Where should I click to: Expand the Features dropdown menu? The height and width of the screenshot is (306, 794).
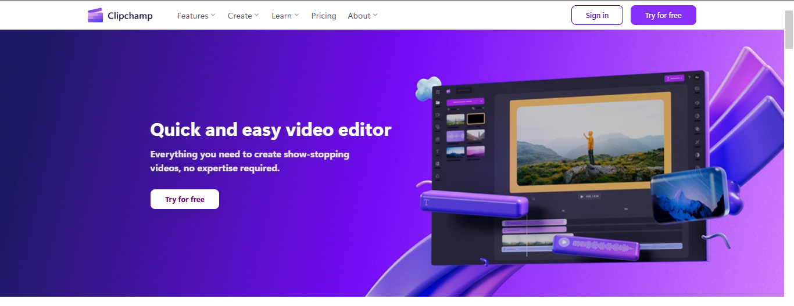coord(196,16)
